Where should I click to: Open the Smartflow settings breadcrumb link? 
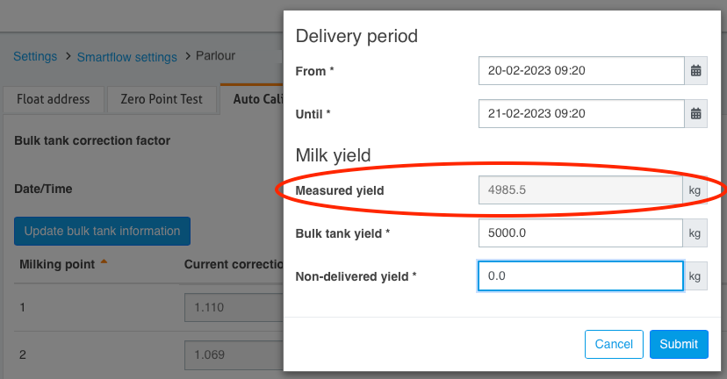point(127,57)
